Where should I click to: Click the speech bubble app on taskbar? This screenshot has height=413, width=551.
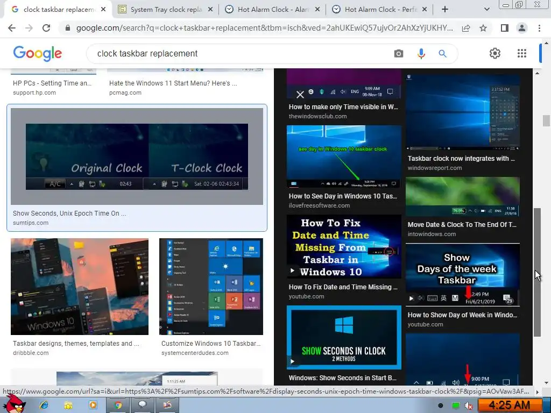(142, 405)
